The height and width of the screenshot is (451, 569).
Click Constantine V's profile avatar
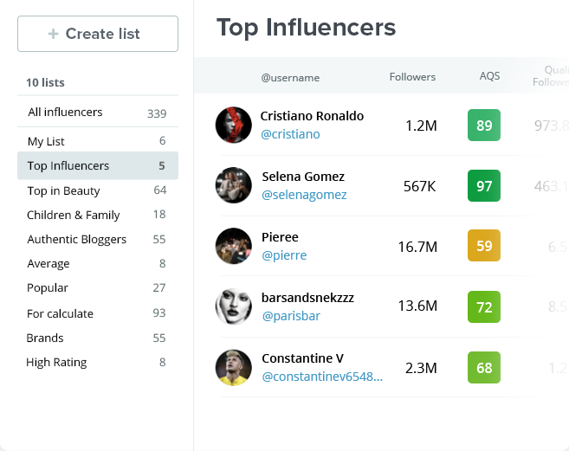pos(233,367)
